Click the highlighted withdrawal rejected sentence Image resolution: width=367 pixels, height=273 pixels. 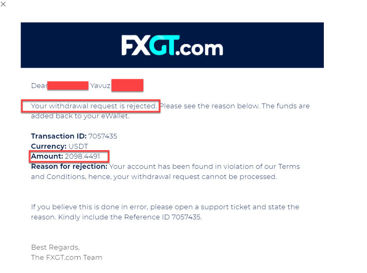94,106
